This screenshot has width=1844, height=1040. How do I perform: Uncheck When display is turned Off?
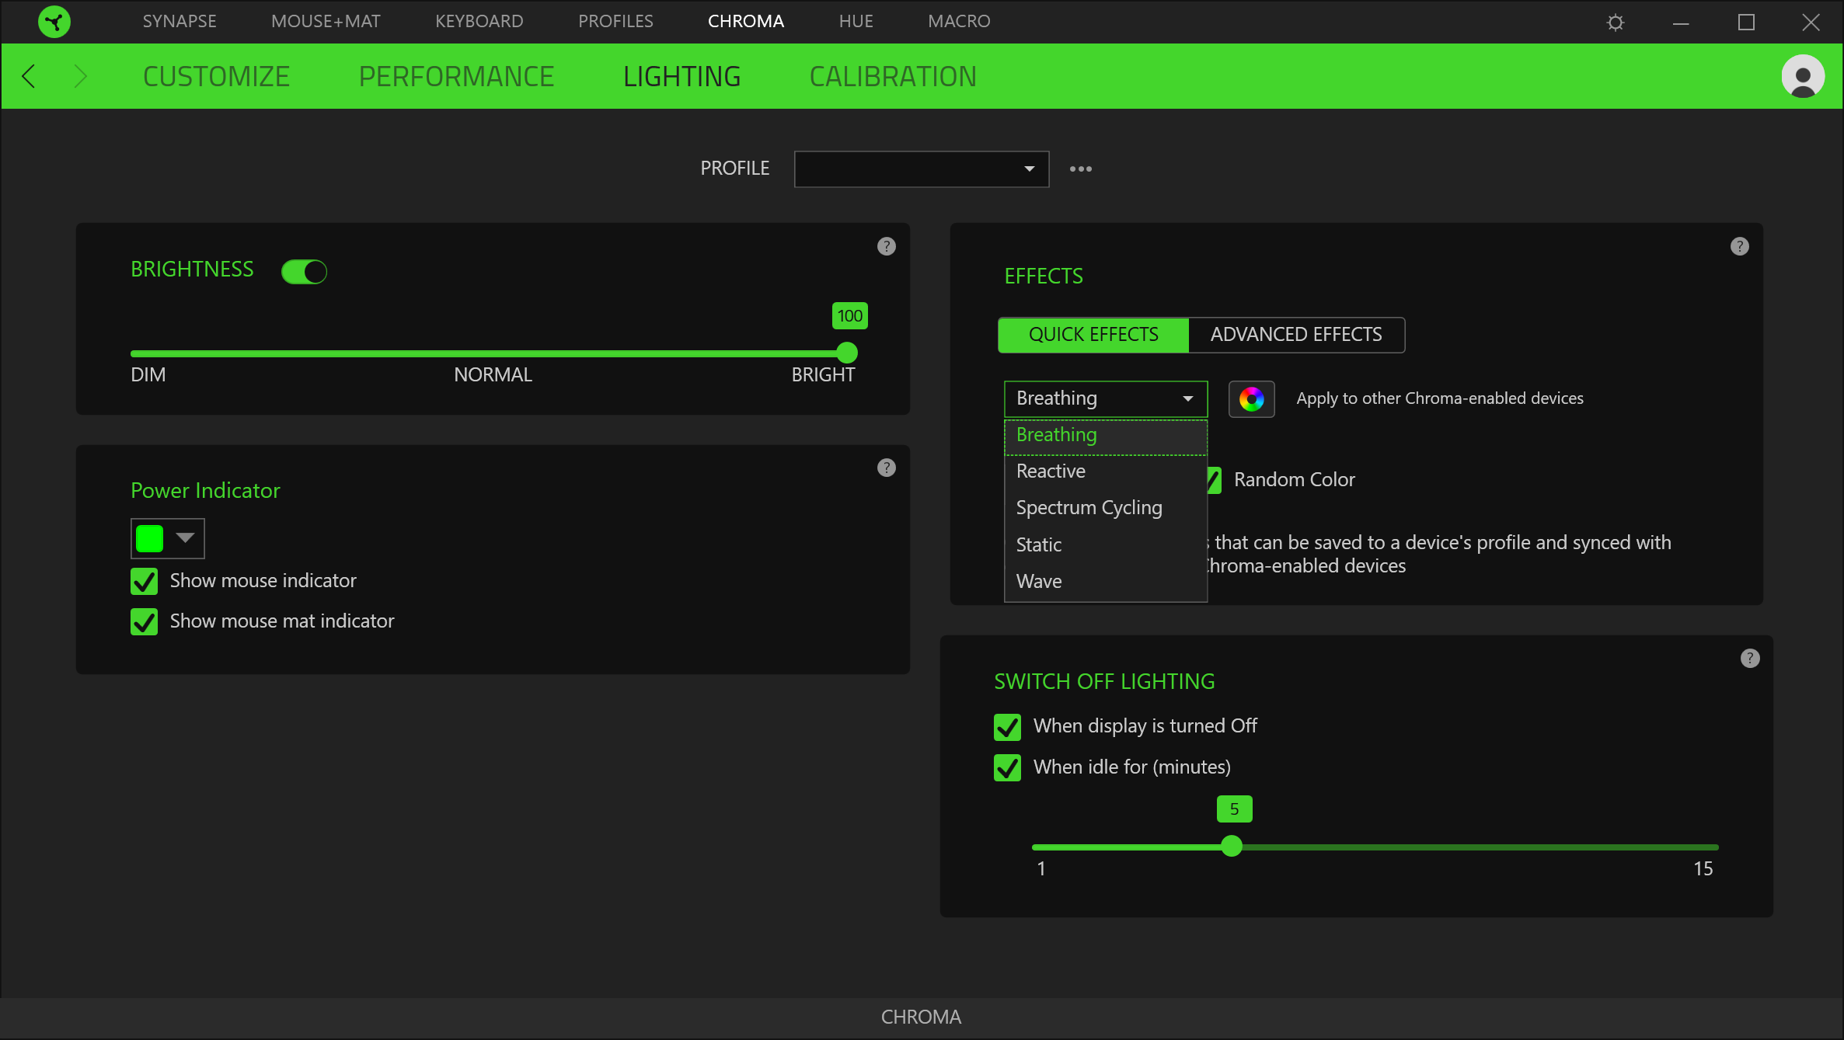point(1008,727)
